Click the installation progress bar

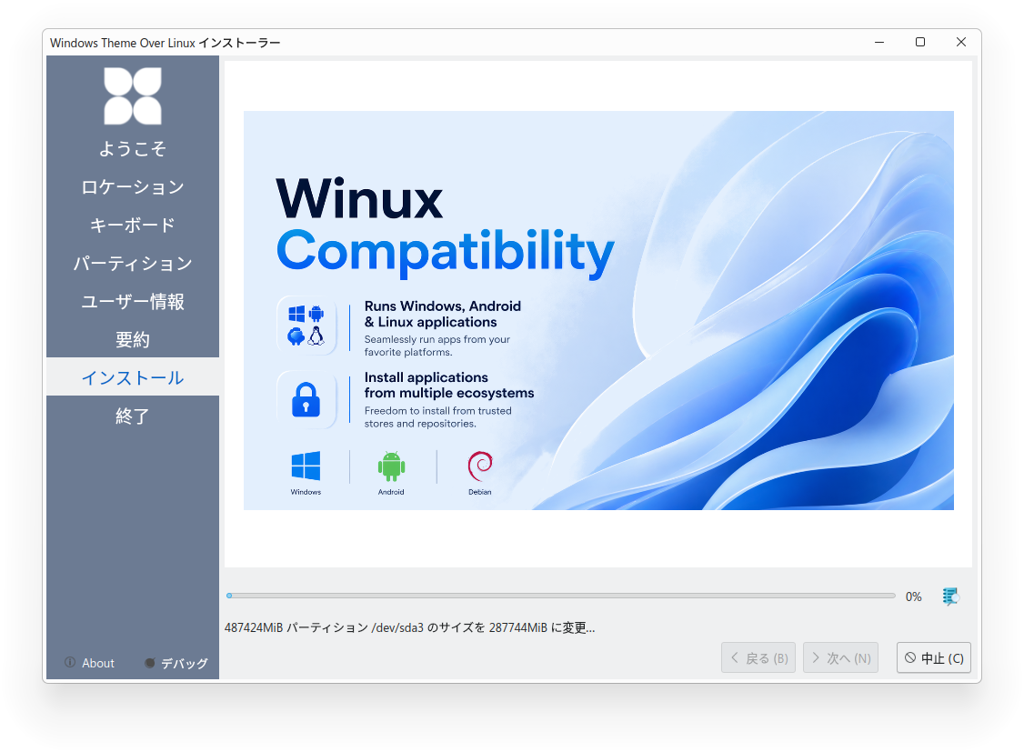point(561,596)
